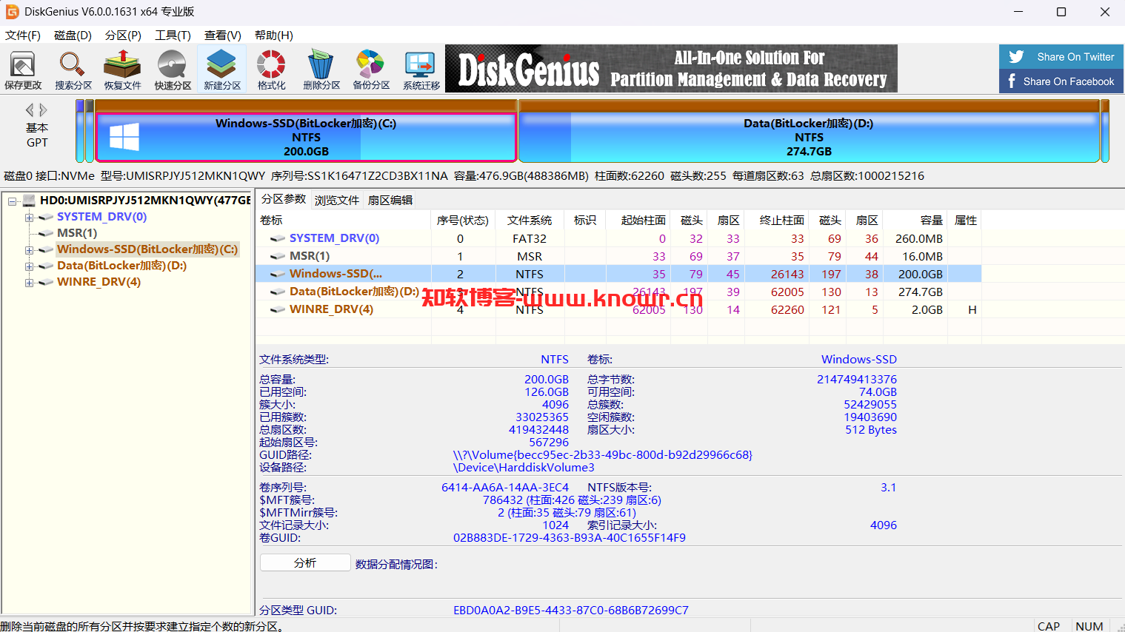Click the SYSTEM_DRV(0) drive icon in partition table
Image resolution: width=1125 pixels, height=632 pixels.
pyautogui.click(x=278, y=238)
